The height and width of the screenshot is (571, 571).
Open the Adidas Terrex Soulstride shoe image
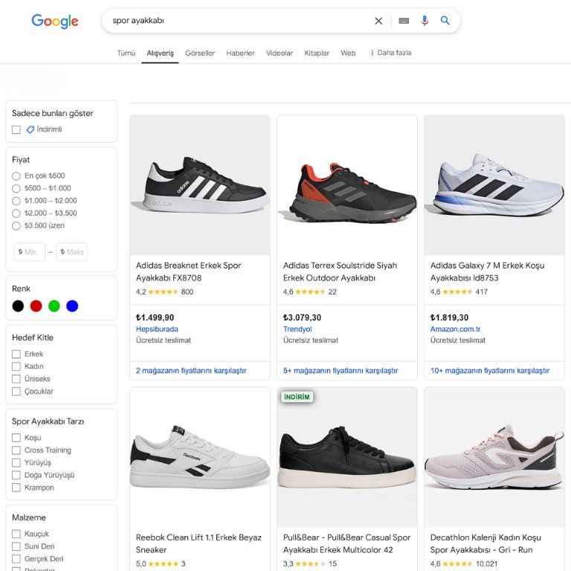pyautogui.click(x=347, y=185)
